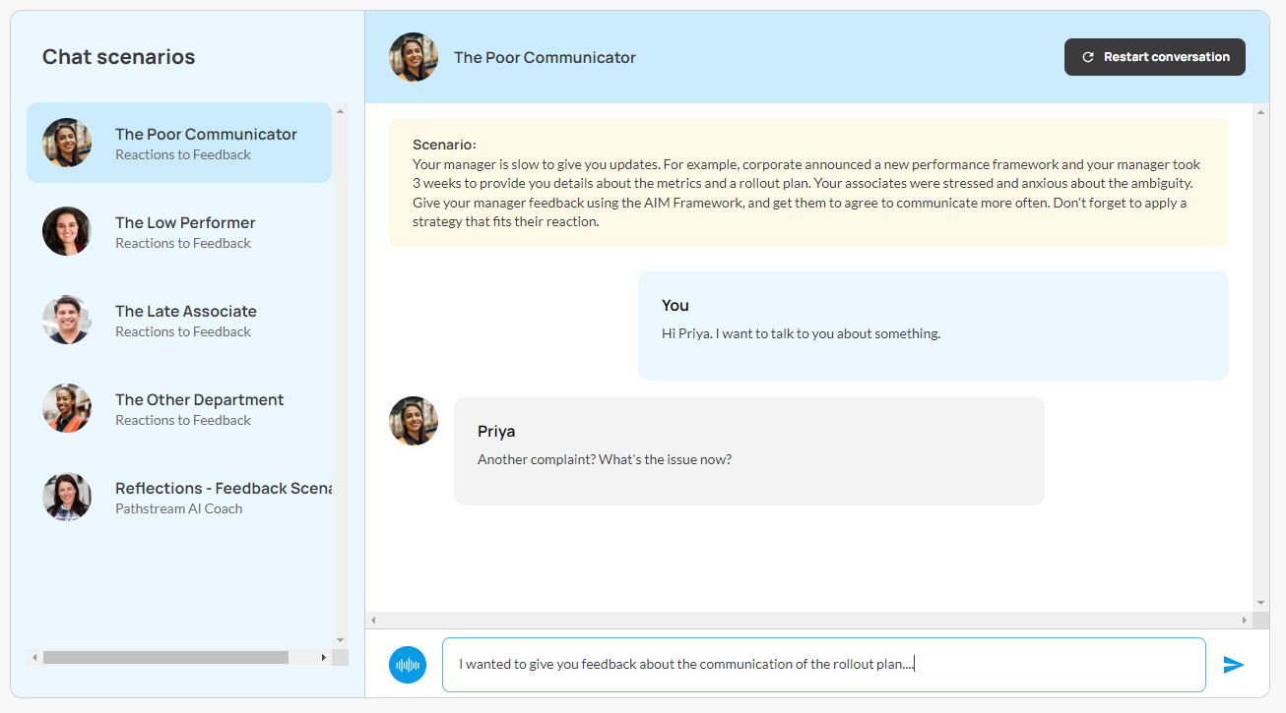Open The Poor Communicator scenario
Viewport: 1286px width, 713px height.
click(x=179, y=143)
